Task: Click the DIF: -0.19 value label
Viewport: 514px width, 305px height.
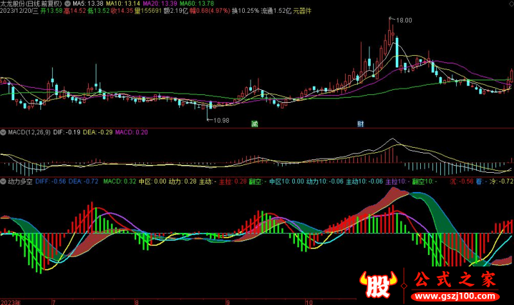Action: pyautogui.click(x=67, y=132)
